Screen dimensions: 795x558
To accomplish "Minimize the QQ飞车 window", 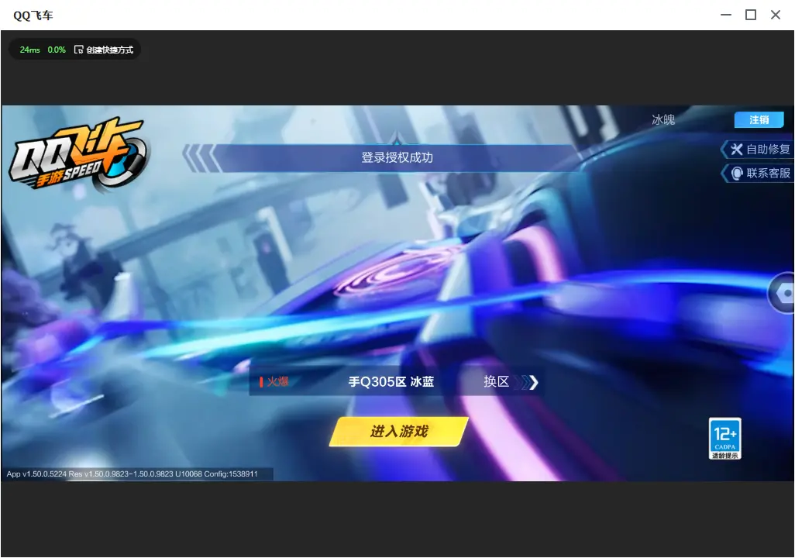I will point(726,15).
